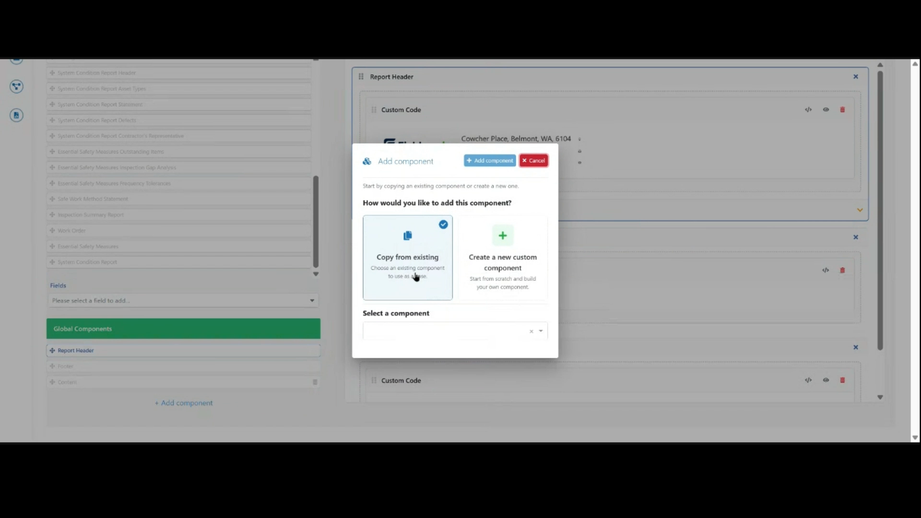Click the Global Components green header

pyautogui.click(x=183, y=329)
